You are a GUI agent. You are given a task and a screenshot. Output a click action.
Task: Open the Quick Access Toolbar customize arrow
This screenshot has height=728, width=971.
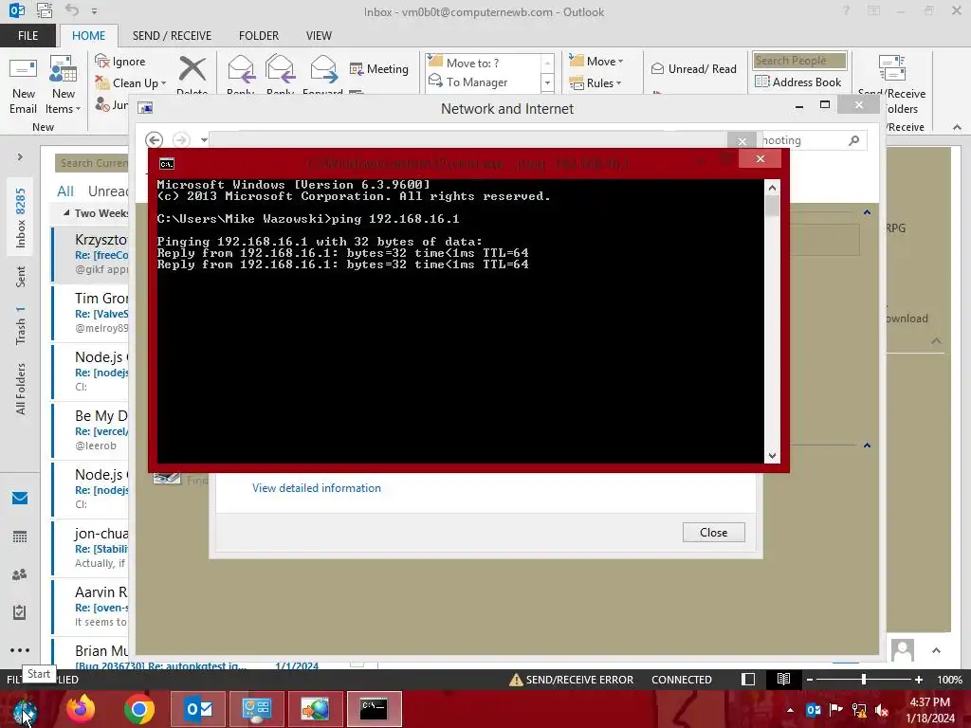(94, 11)
